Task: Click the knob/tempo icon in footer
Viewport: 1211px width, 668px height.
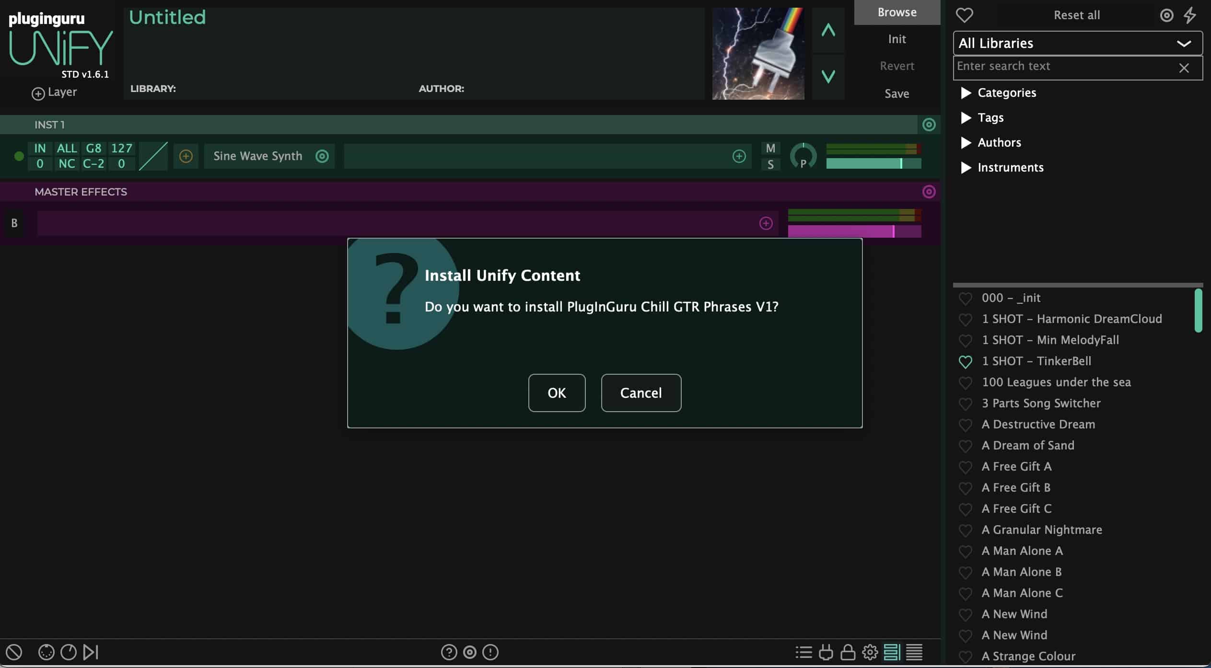Action: tap(69, 652)
